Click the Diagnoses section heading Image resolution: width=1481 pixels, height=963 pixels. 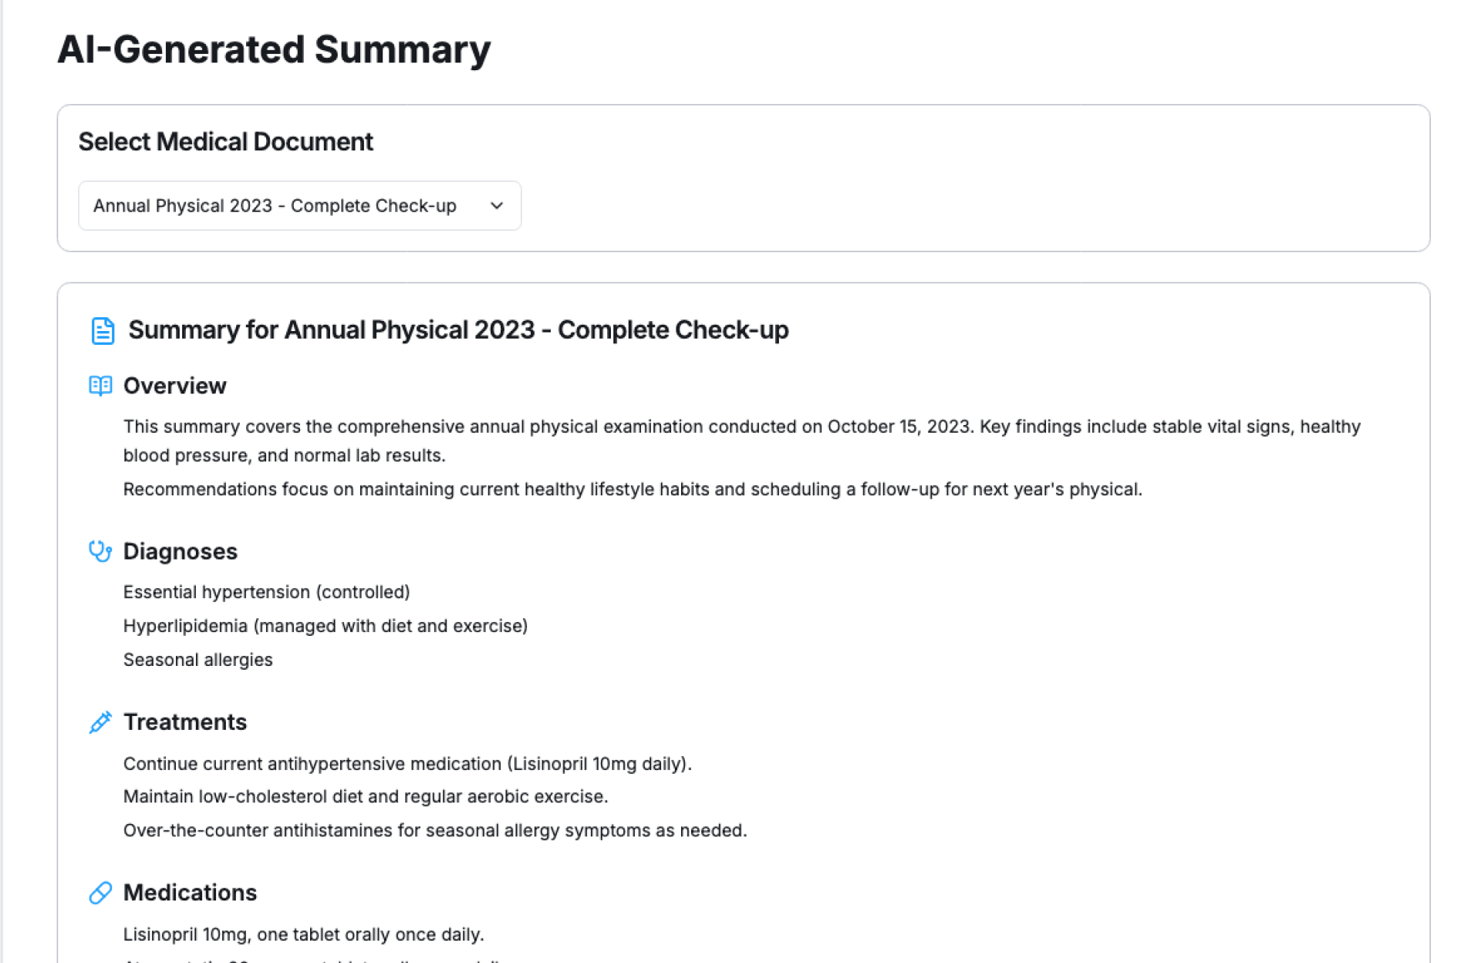click(x=180, y=552)
